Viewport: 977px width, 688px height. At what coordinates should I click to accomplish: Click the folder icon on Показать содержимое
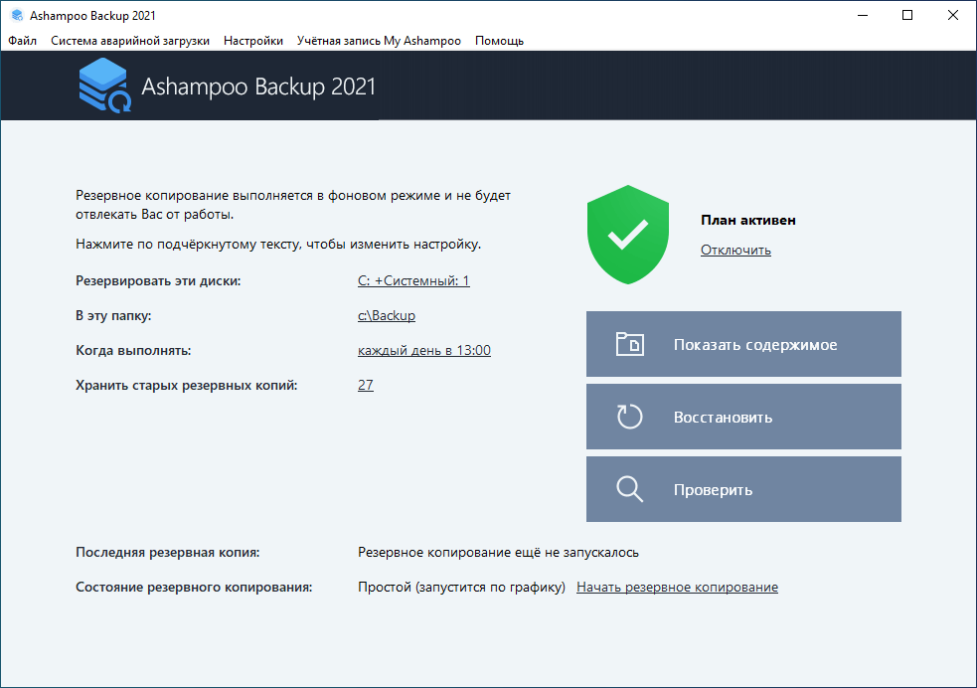point(630,345)
